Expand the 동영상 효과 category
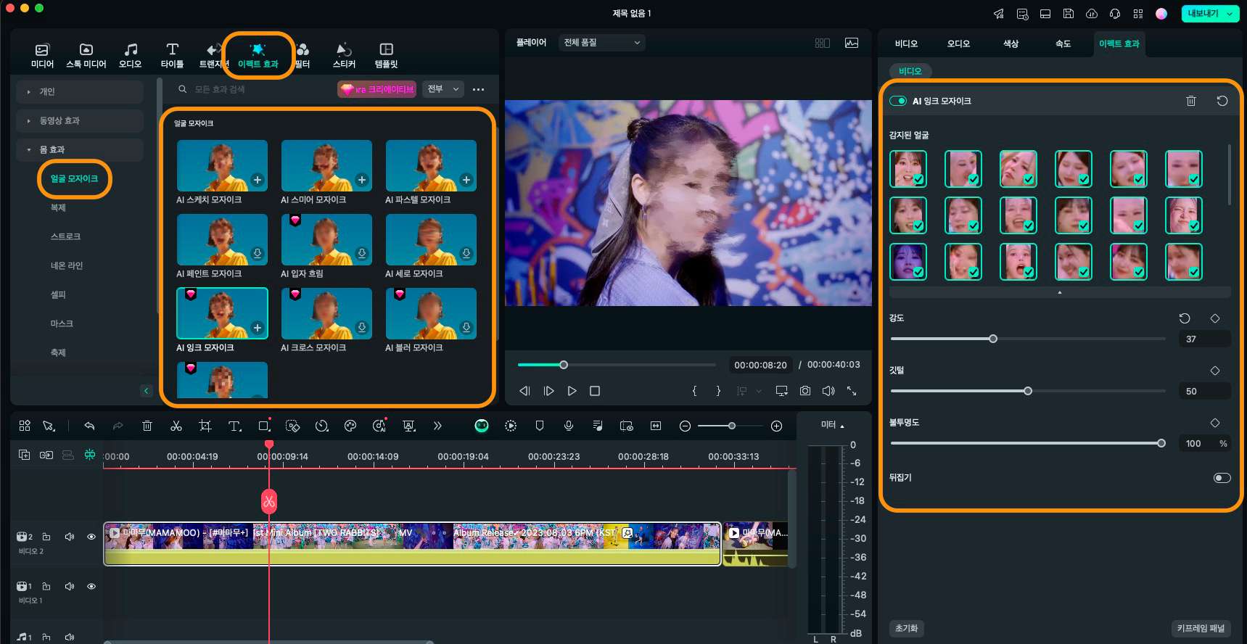The width and height of the screenshot is (1247, 644). [x=80, y=120]
